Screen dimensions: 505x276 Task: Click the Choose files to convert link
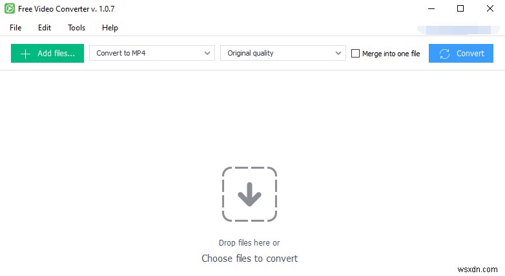pyautogui.click(x=249, y=259)
